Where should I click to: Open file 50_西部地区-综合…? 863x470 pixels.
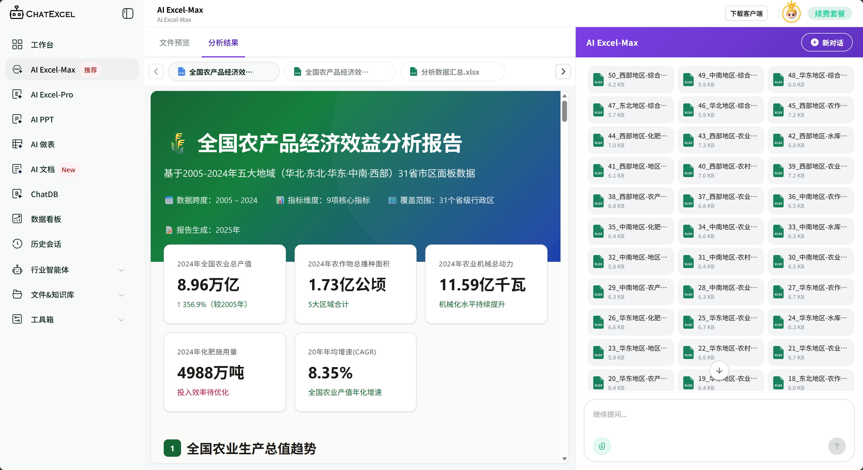click(x=630, y=80)
